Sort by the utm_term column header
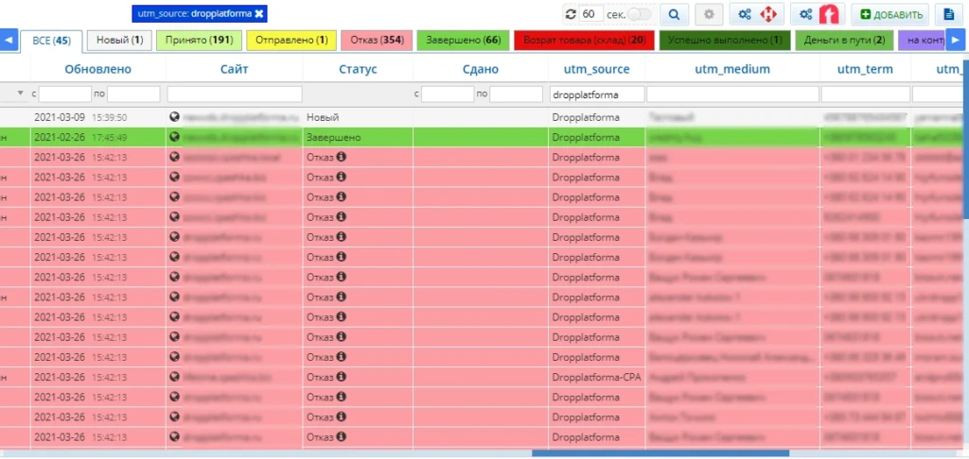Image resolution: width=969 pixels, height=459 pixels. tap(865, 69)
